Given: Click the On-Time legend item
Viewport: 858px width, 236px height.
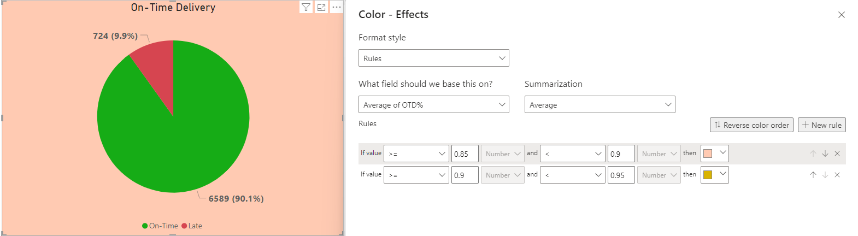Looking at the screenshot, I should tap(160, 226).
